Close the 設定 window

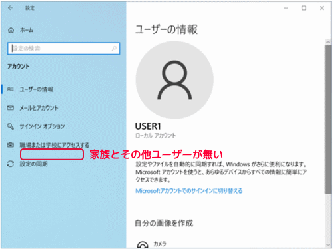[x=322, y=8]
